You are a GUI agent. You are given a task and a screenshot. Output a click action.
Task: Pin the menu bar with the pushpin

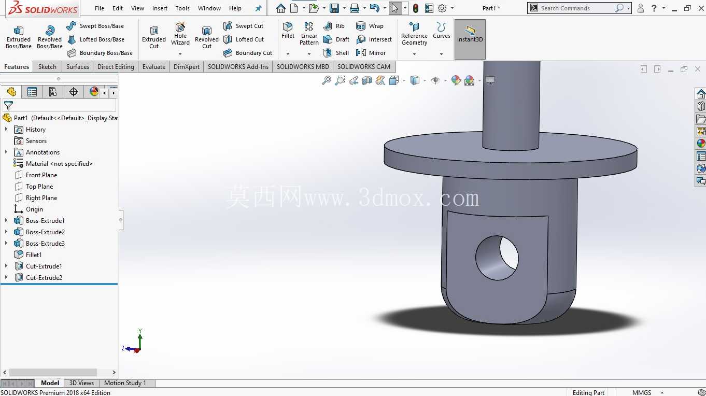pyautogui.click(x=258, y=8)
